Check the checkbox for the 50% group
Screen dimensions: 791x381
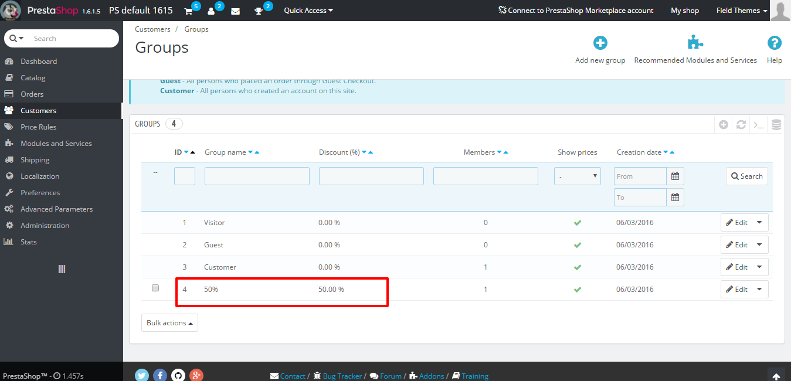tap(155, 288)
